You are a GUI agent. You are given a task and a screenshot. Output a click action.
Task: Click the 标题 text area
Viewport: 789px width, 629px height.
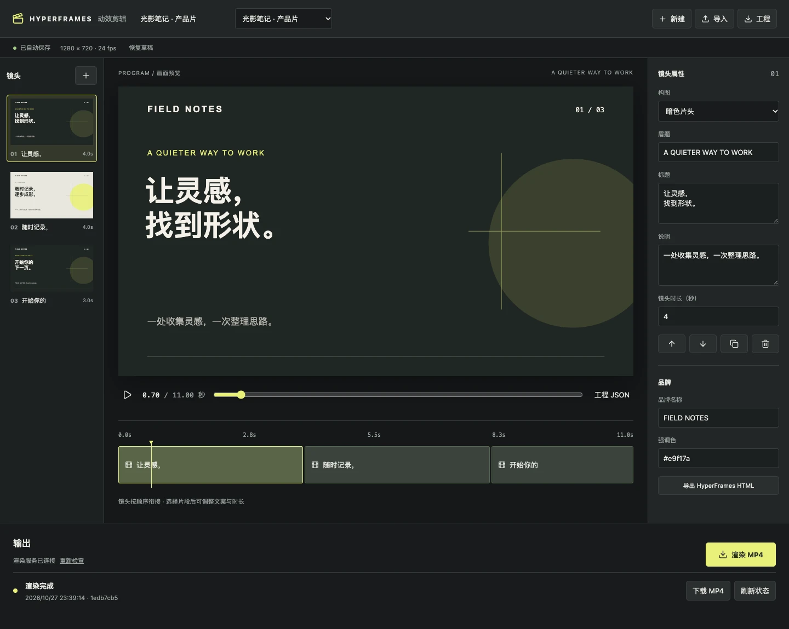point(718,203)
